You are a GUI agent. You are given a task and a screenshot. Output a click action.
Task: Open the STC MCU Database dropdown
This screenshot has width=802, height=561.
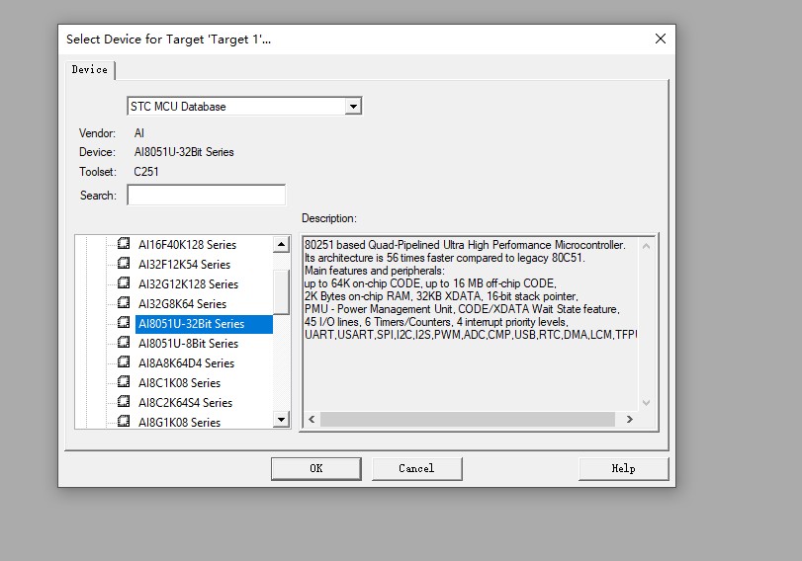click(x=244, y=107)
